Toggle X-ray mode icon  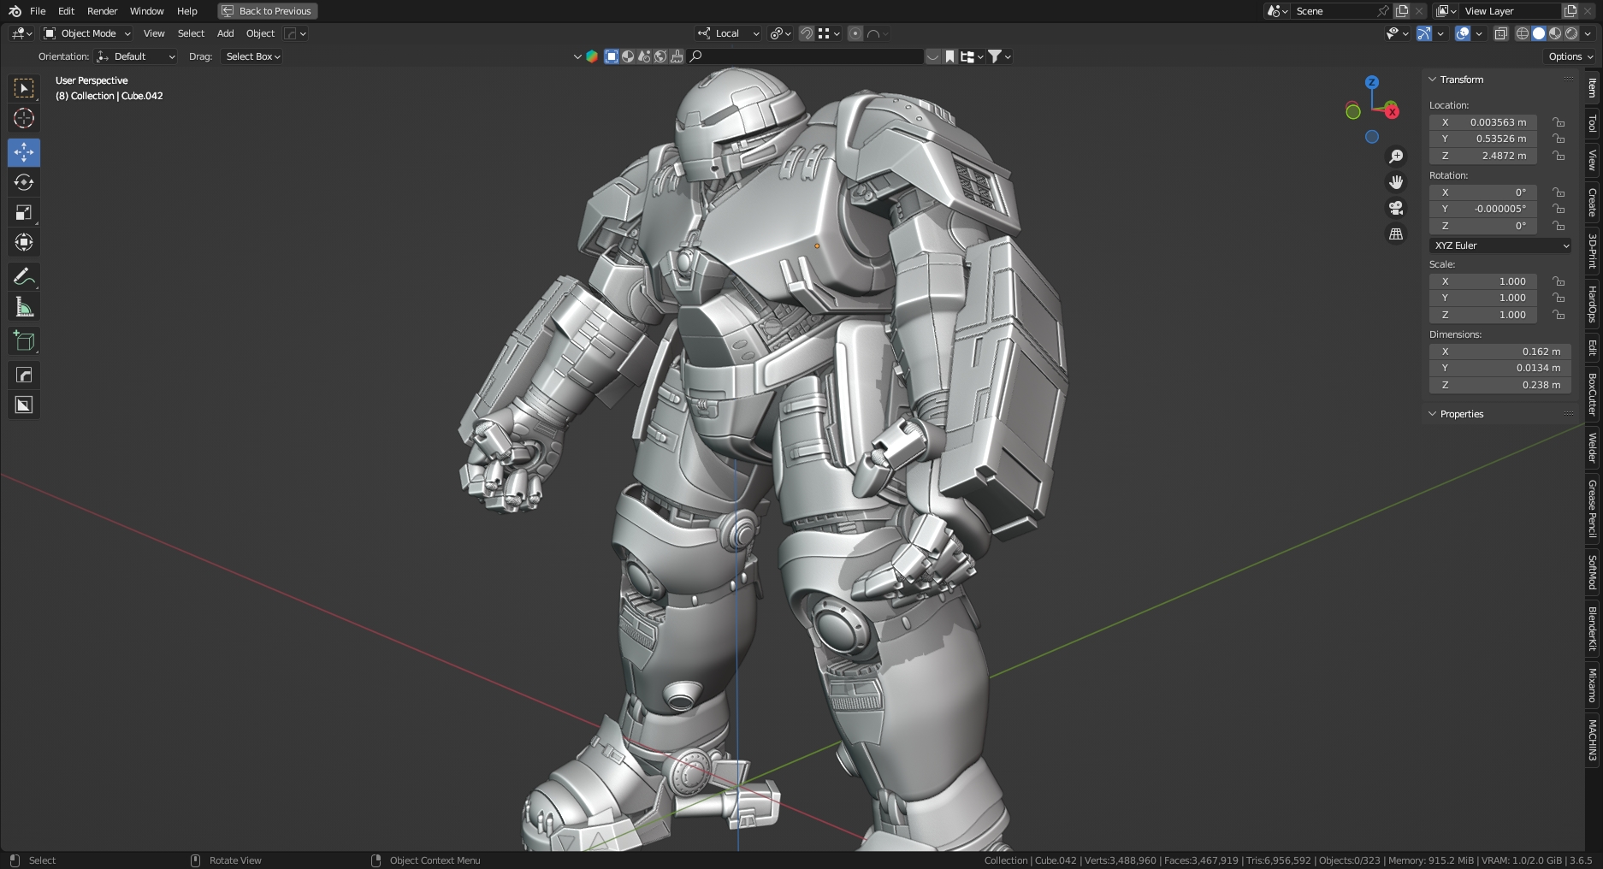pos(1501,33)
